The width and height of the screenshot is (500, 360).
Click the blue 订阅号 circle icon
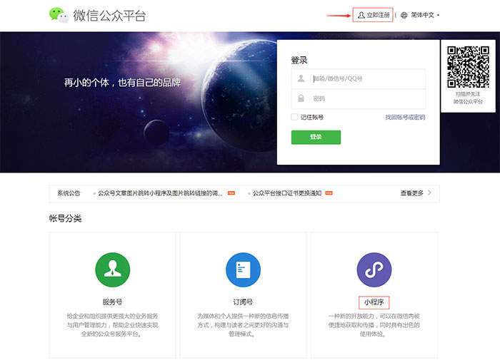243,269
